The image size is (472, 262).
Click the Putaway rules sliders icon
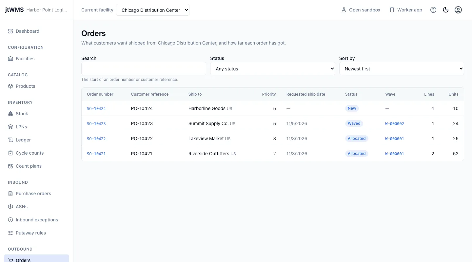(x=10, y=233)
